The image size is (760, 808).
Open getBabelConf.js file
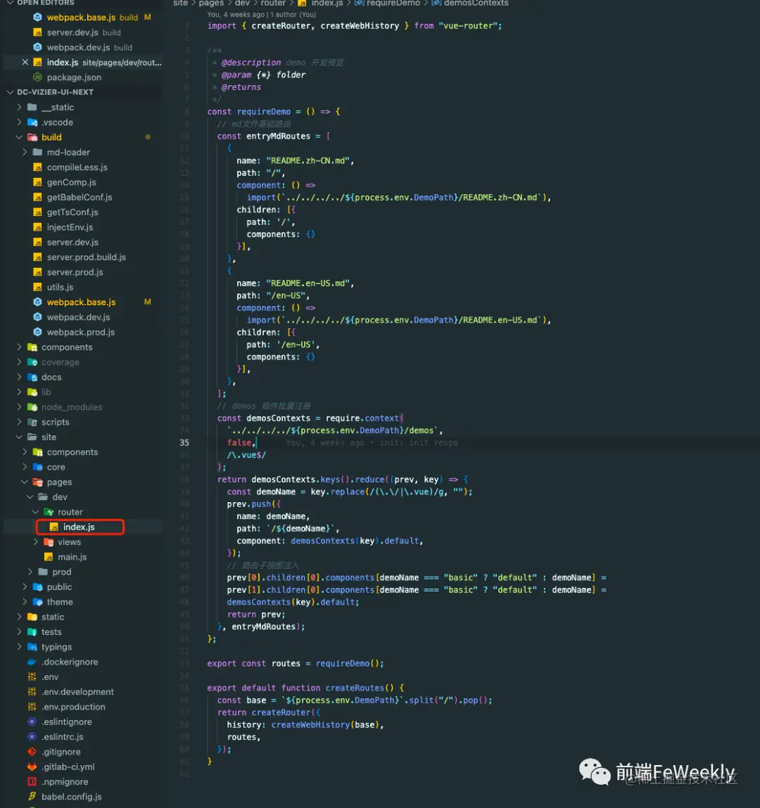[80, 198]
